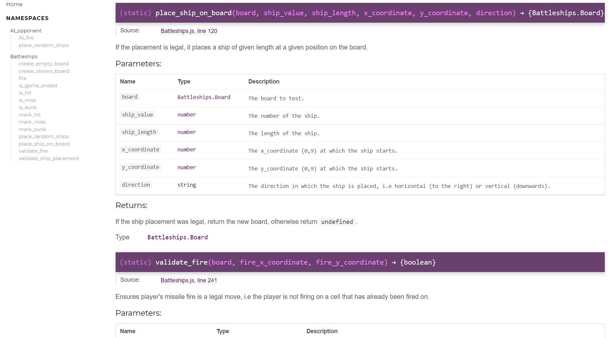Open mark_miss in the sidebar
Image resolution: width=610 pixels, height=338 pixels.
tap(32, 122)
